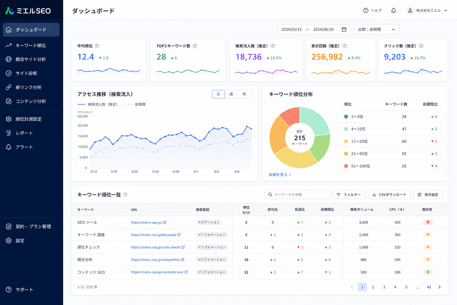Click the 256,982 表示回数 value
Image resolution: width=457 pixels, height=305 pixels.
[327, 57]
